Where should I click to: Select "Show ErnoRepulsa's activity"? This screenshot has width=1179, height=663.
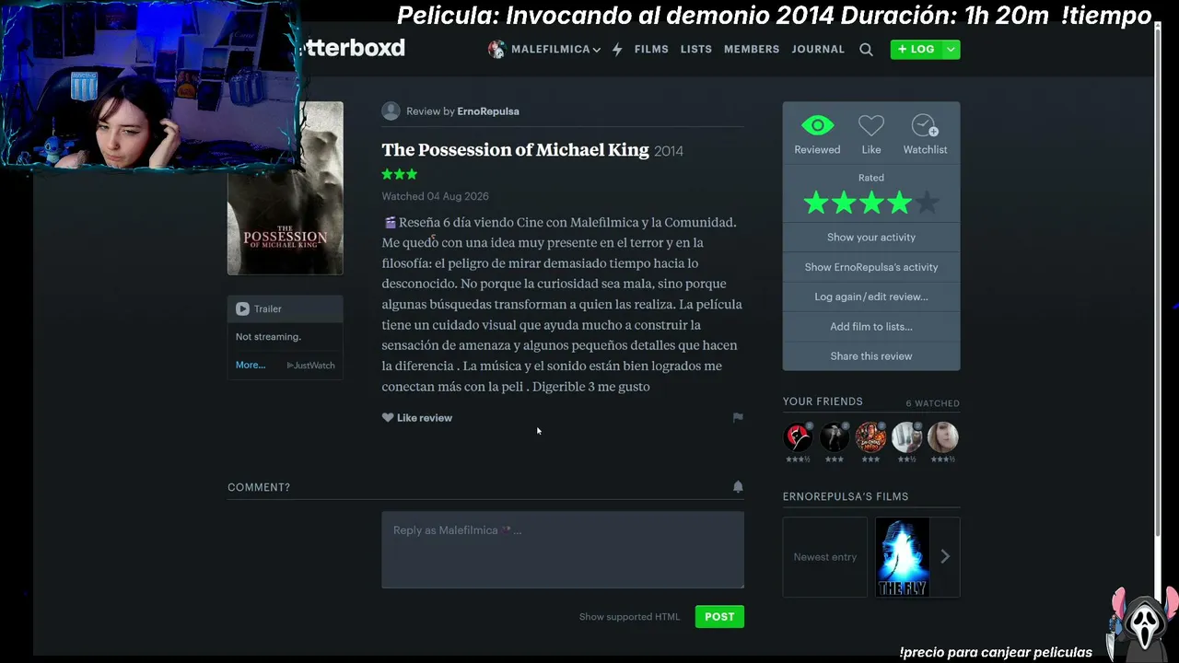click(871, 267)
